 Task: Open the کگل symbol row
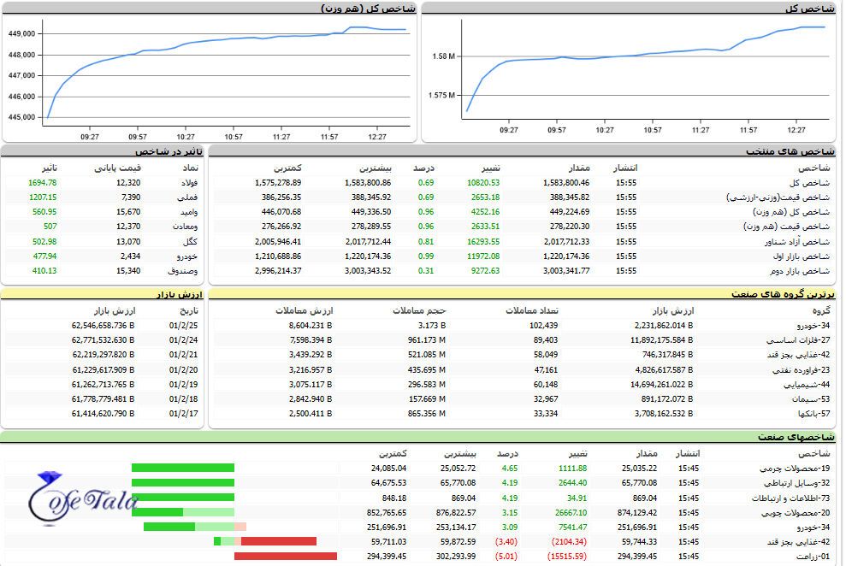tap(192, 241)
